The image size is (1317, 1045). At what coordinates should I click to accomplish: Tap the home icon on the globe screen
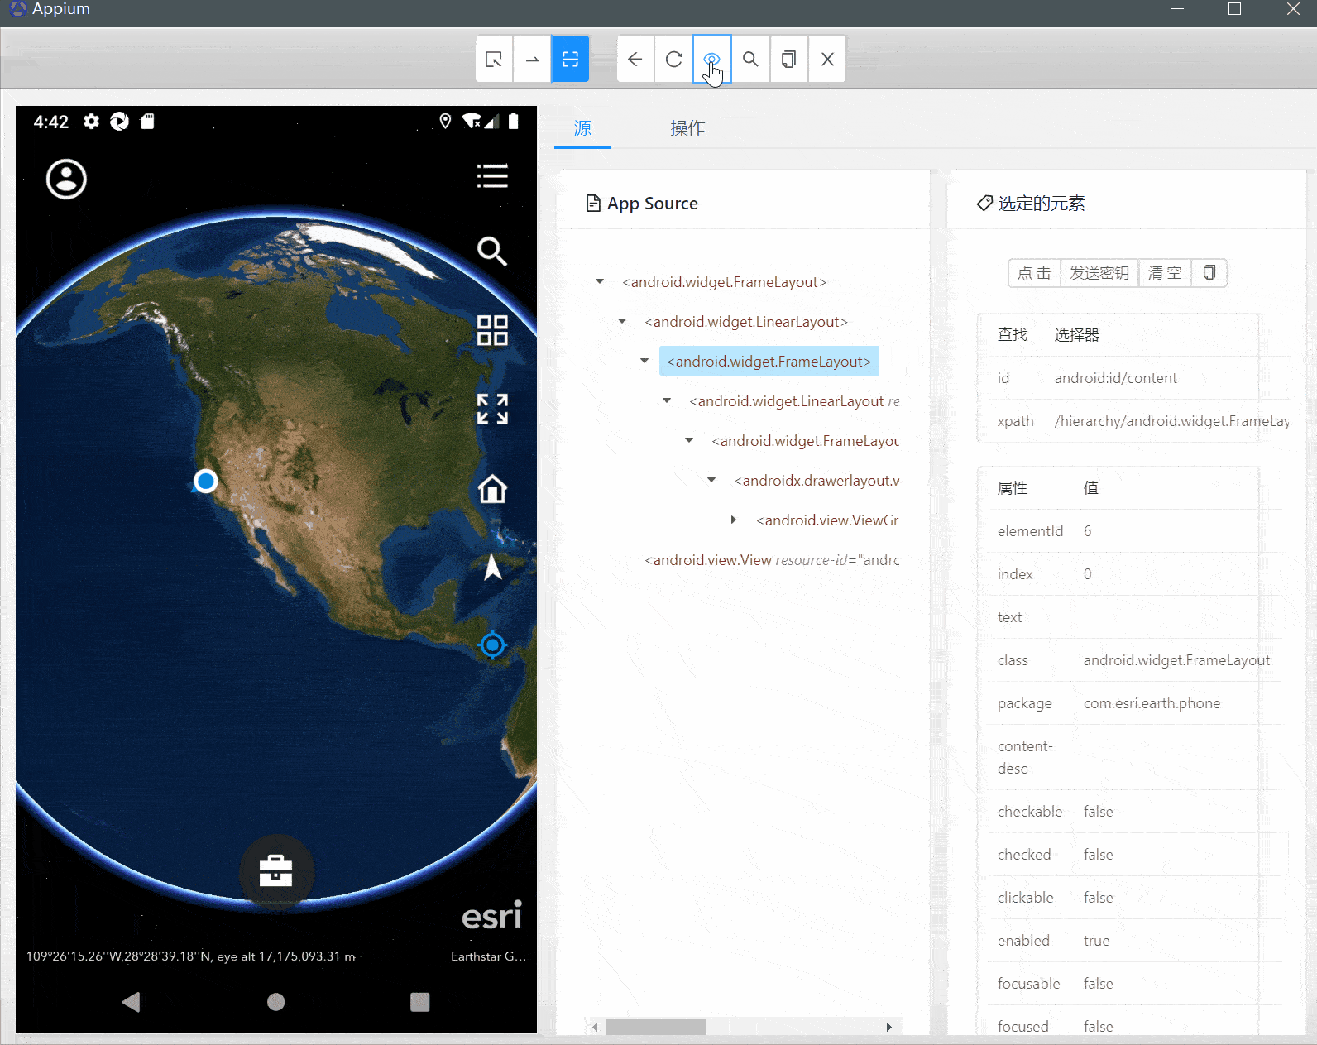click(x=492, y=489)
